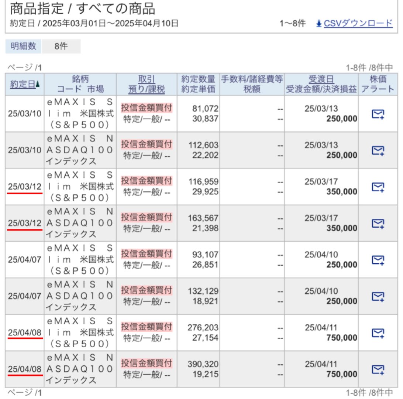The height and width of the screenshot is (399, 403).
Task: Click CSV download arrow icon
Action: 319,24
